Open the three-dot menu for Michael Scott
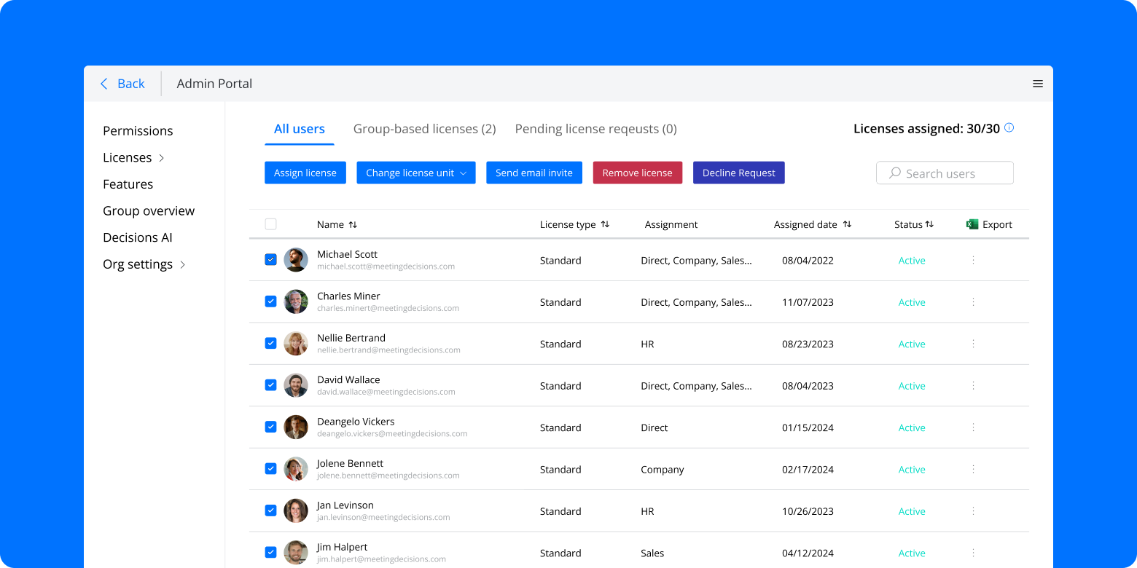Image resolution: width=1137 pixels, height=568 pixels. (x=973, y=260)
